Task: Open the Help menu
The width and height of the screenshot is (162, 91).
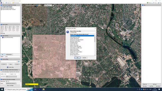Action: [160, 3]
